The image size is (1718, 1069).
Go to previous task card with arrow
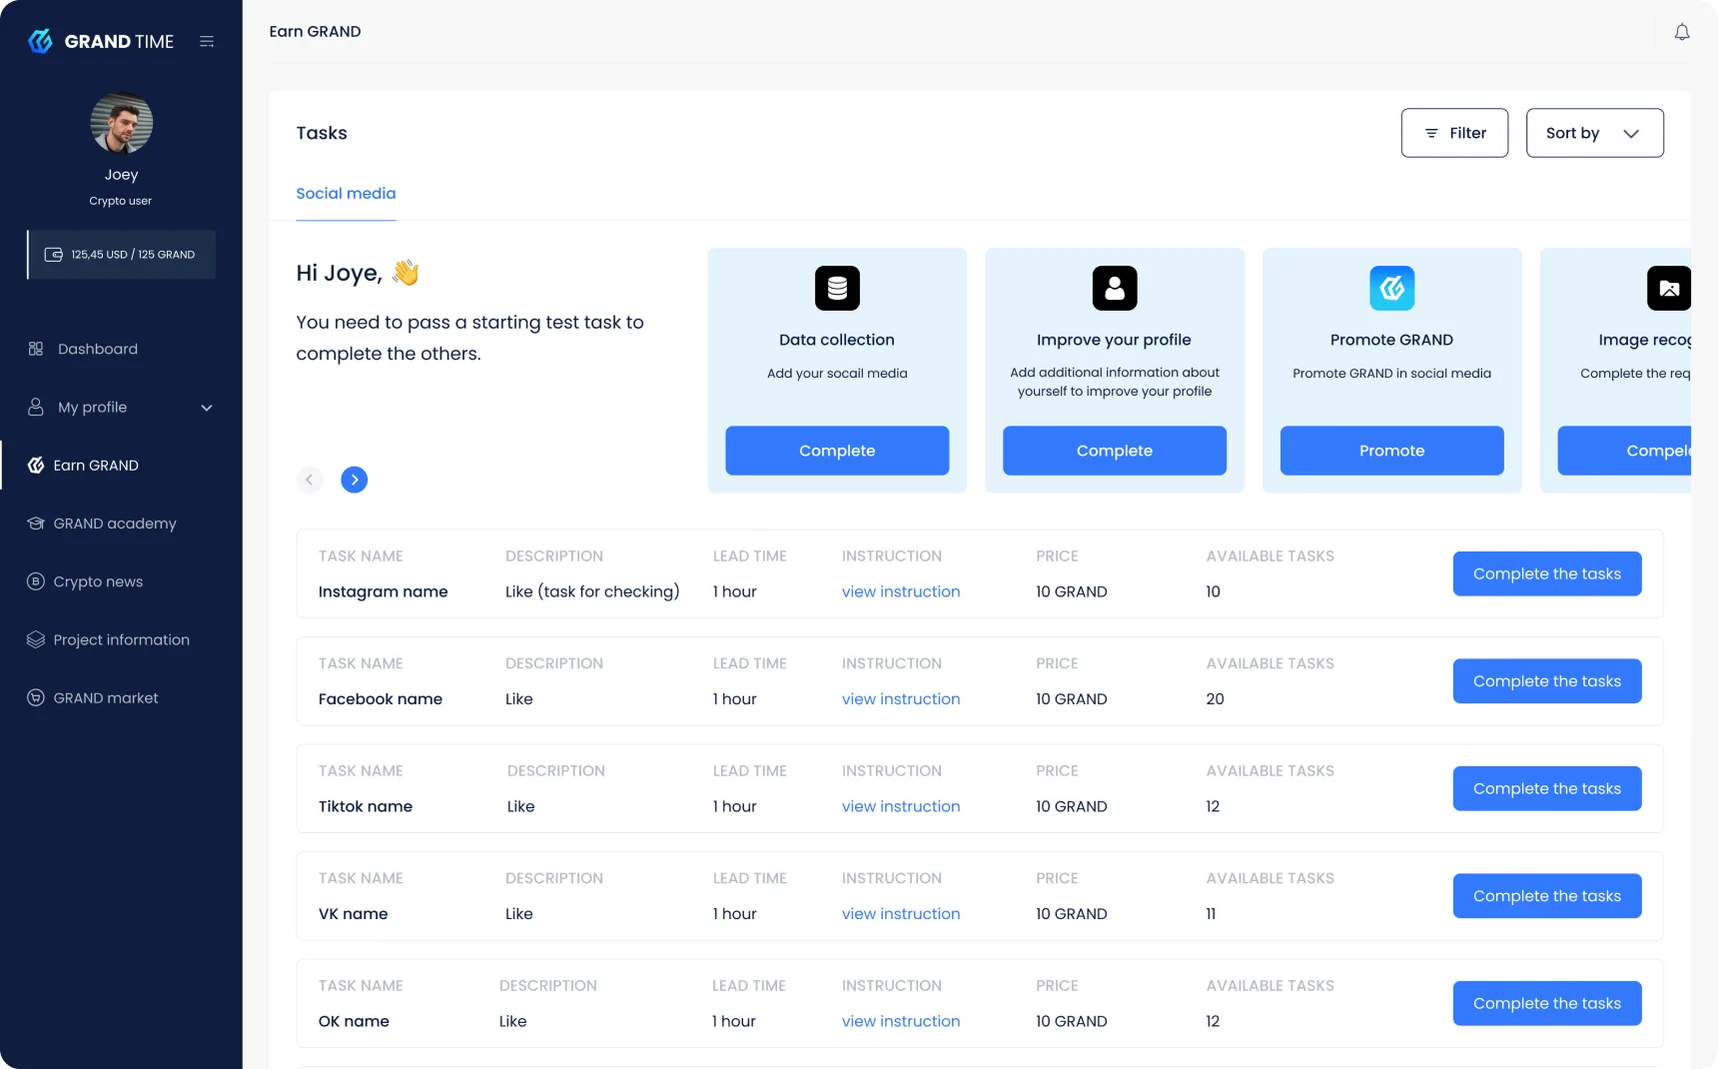[x=310, y=480]
